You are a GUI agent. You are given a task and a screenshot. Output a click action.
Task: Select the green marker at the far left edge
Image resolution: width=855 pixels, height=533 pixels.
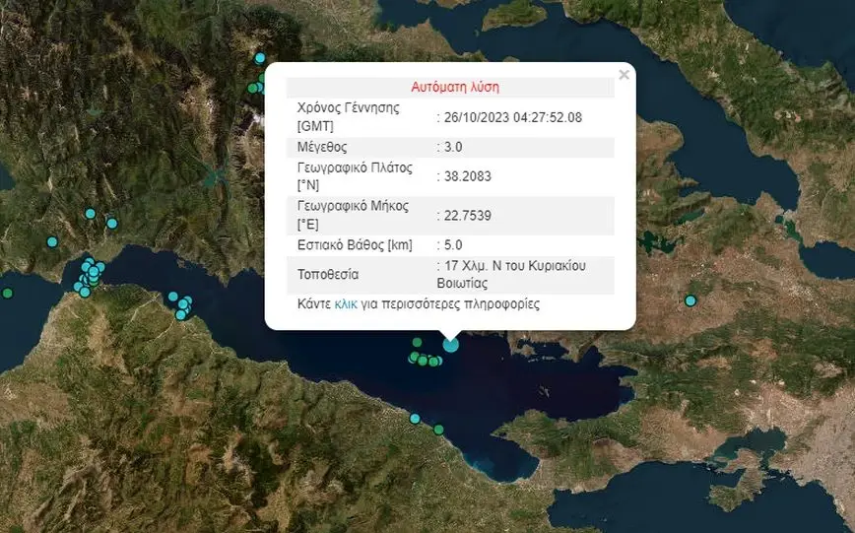[x=8, y=293]
